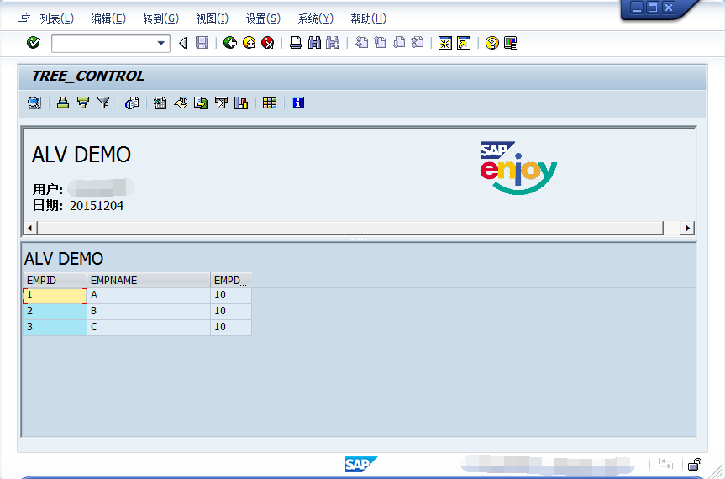The width and height of the screenshot is (725, 479).
Task: Open Customize Local Layout icon
Action: coord(511,43)
